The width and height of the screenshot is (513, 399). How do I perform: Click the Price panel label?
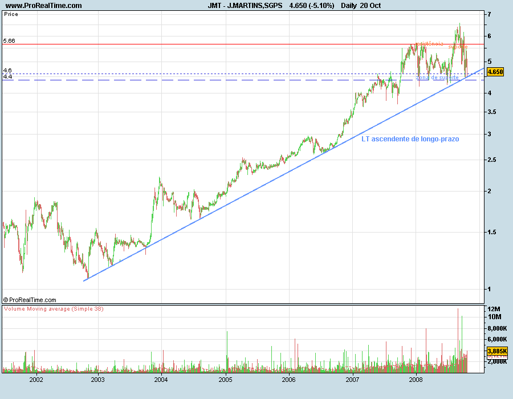pos(11,14)
